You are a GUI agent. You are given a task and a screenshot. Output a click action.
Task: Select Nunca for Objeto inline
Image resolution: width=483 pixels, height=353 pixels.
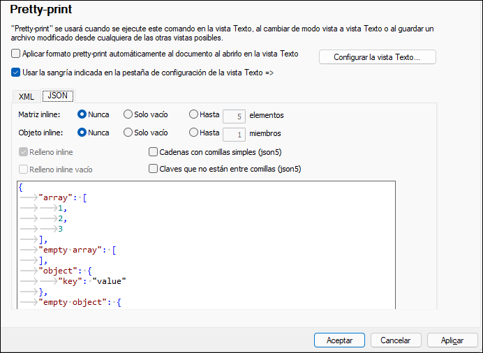(82, 133)
